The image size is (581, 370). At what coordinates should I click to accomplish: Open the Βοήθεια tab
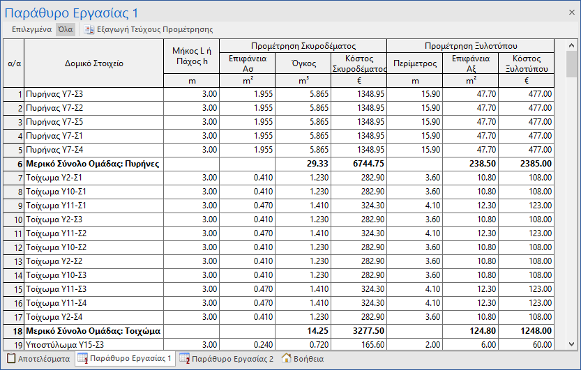pyautogui.click(x=308, y=359)
